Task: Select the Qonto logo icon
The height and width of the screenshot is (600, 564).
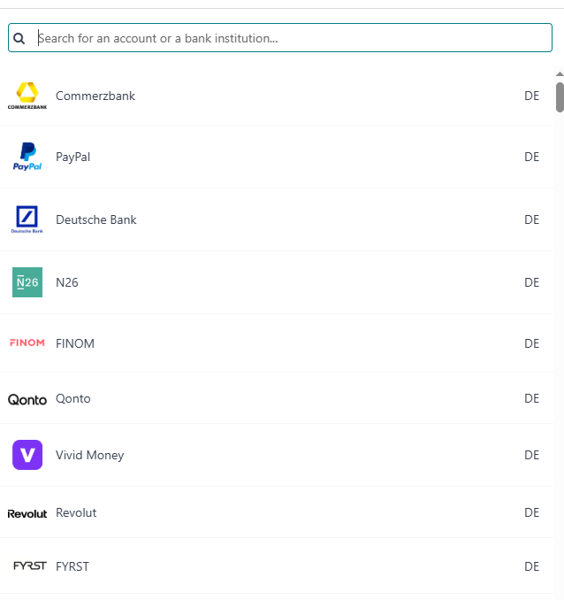Action: 27,399
